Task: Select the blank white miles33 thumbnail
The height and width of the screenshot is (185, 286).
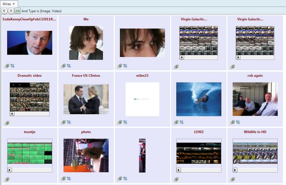Action: 142,99
